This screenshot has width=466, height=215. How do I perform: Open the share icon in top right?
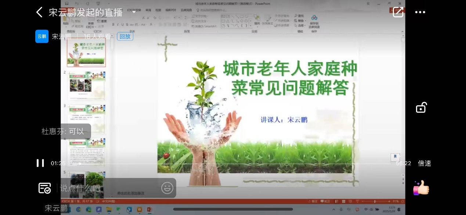click(398, 12)
